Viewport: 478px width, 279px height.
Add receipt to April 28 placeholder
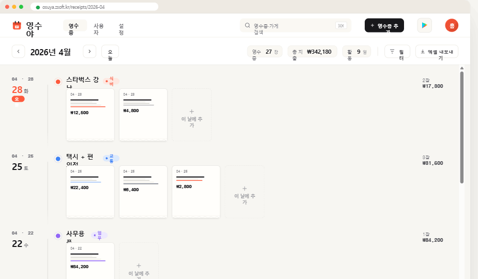tap(192, 115)
